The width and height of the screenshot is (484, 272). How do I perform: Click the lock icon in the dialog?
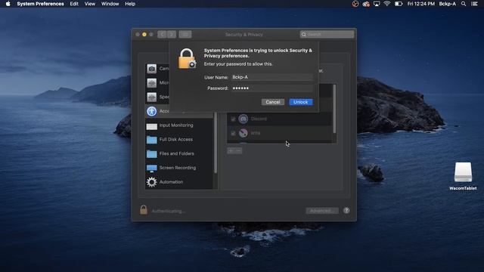point(187,59)
